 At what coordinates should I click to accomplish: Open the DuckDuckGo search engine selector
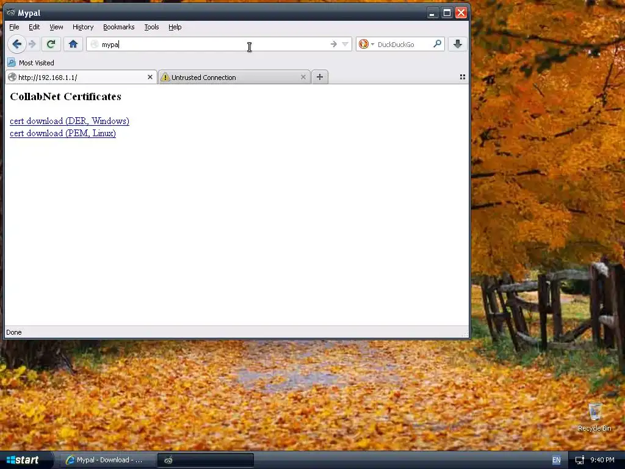[x=366, y=44]
